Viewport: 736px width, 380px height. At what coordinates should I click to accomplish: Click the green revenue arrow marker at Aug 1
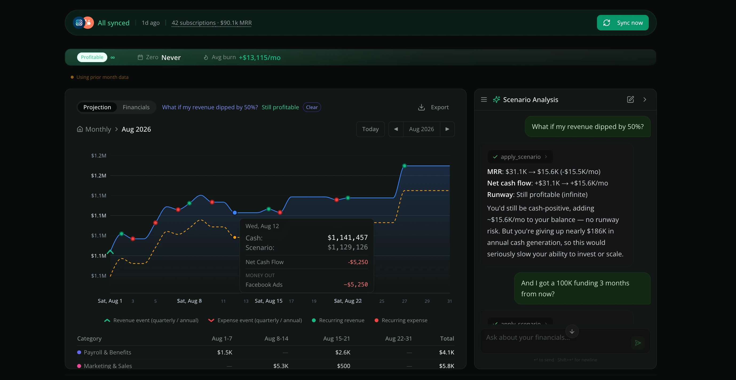tap(110, 252)
